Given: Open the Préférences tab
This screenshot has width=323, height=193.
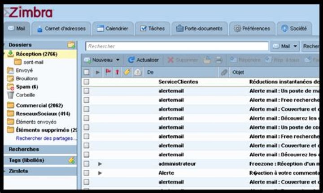Looking at the screenshot, I should (x=252, y=29).
